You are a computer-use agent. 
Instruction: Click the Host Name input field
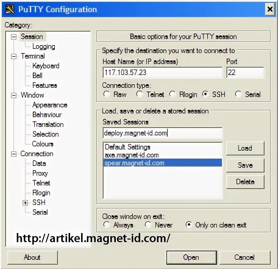click(x=162, y=72)
